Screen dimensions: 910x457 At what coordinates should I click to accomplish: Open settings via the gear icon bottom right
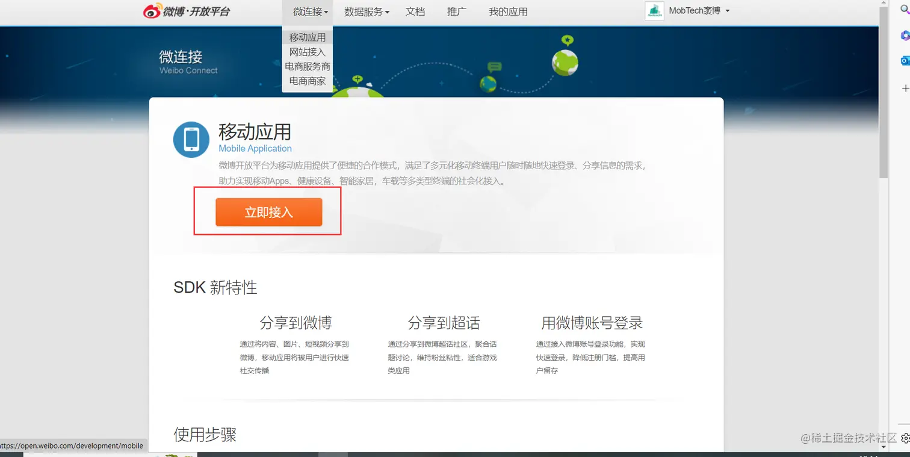click(x=906, y=439)
